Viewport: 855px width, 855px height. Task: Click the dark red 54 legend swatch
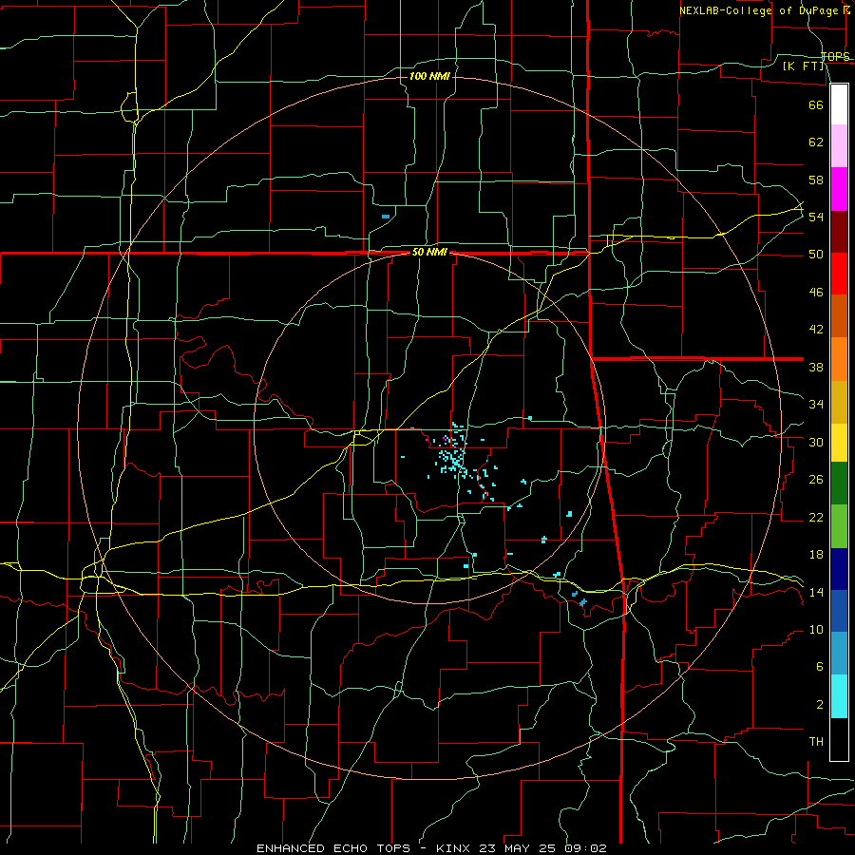839,232
